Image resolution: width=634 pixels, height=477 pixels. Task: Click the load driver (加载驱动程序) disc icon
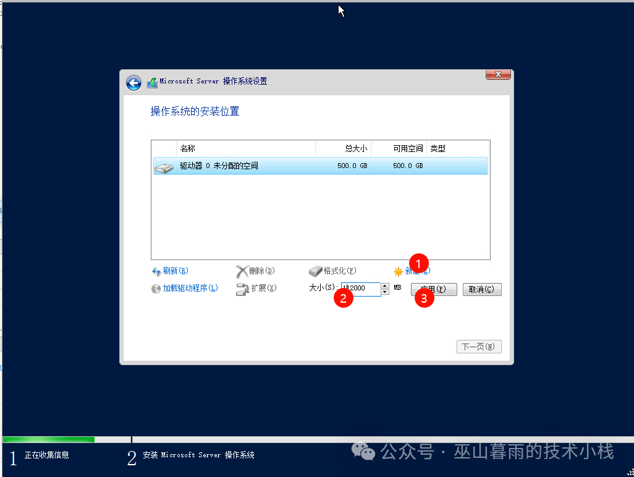click(156, 289)
